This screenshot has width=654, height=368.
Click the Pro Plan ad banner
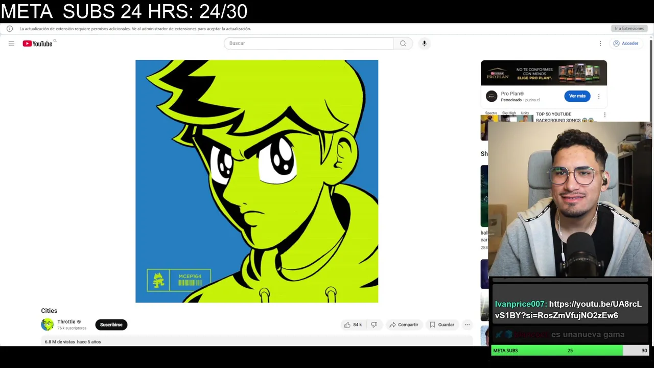pos(544,73)
